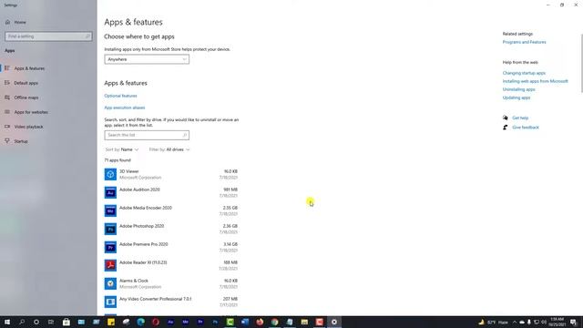Go to Video playback page
The image size is (583, 328).
click(x=28, y=127)
